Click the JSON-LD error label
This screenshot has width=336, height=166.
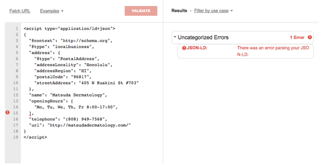(197, 48)
